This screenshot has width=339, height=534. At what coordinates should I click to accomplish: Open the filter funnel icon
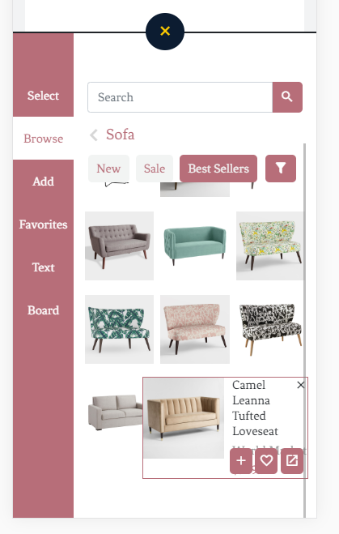pos(281,169)
